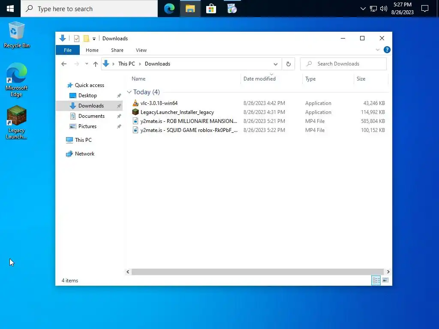The height and width of the screenshot is (329, 439).
Task: Expand the address bar history dropdown
Action: coord(276,64)
